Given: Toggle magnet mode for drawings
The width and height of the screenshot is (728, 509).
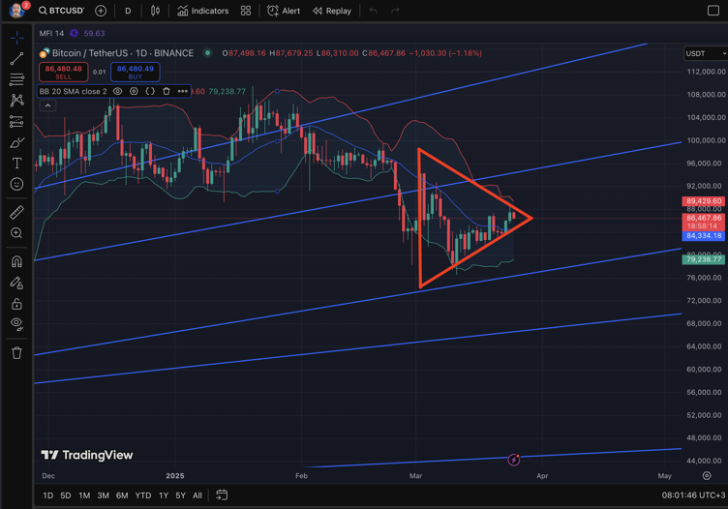Looking at the screenshot, I should coord(16,261).
